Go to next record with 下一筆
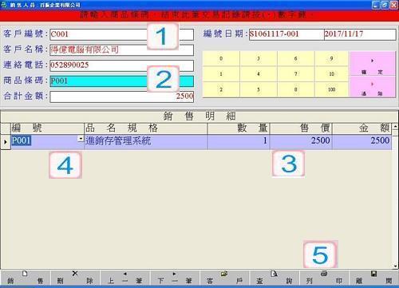 coord(175,278)
